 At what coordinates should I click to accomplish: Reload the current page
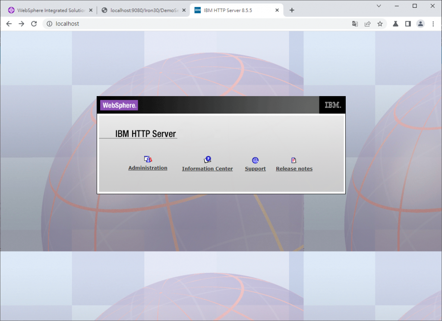tap(34, 24)
